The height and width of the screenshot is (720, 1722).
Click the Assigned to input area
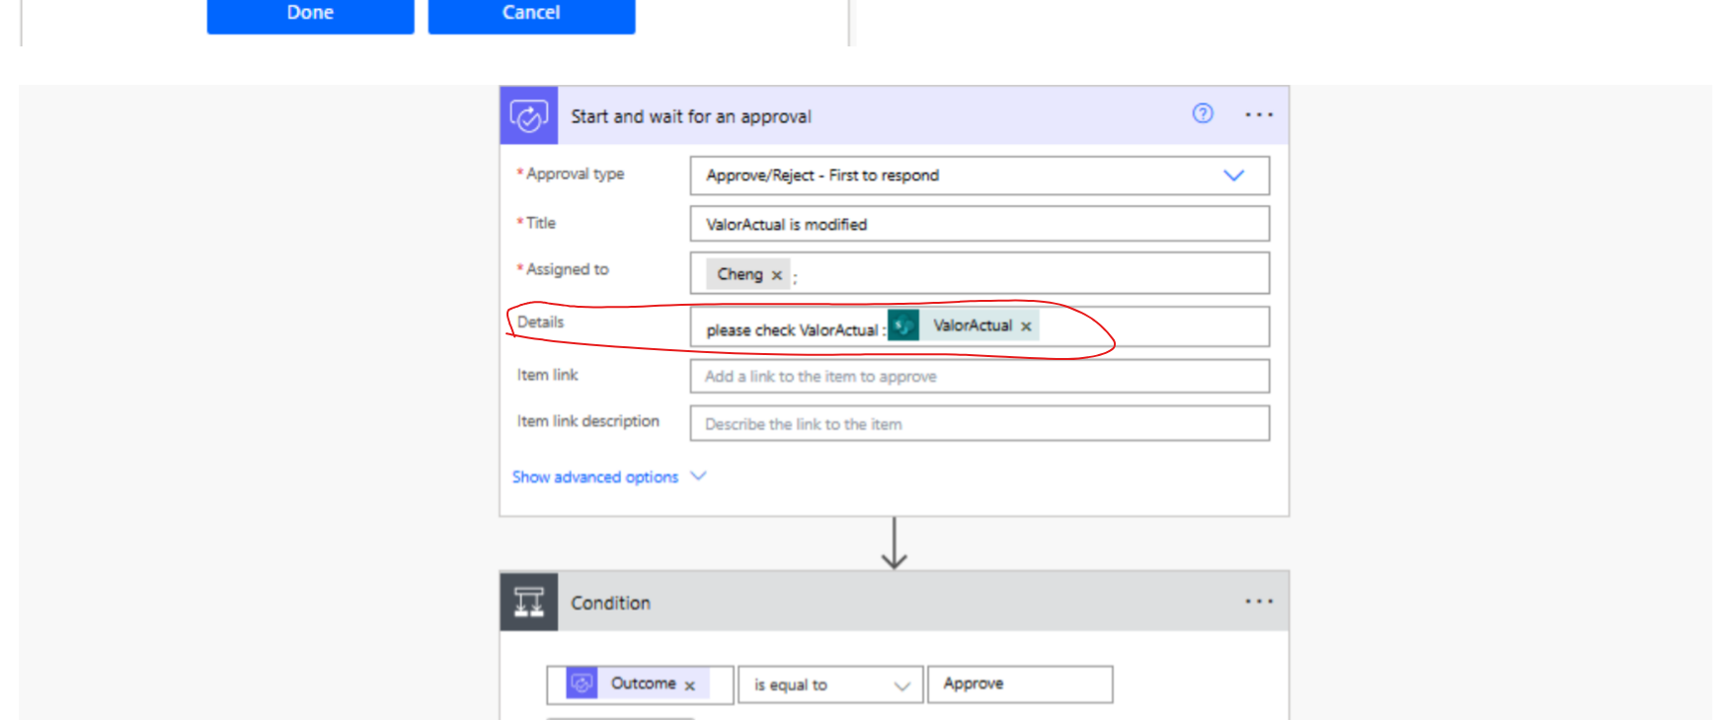pos(979,273)
